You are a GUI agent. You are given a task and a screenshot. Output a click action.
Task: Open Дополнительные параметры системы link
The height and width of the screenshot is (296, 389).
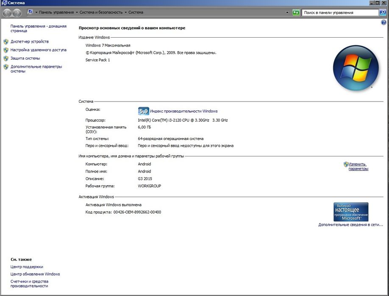tap(36, 69)
